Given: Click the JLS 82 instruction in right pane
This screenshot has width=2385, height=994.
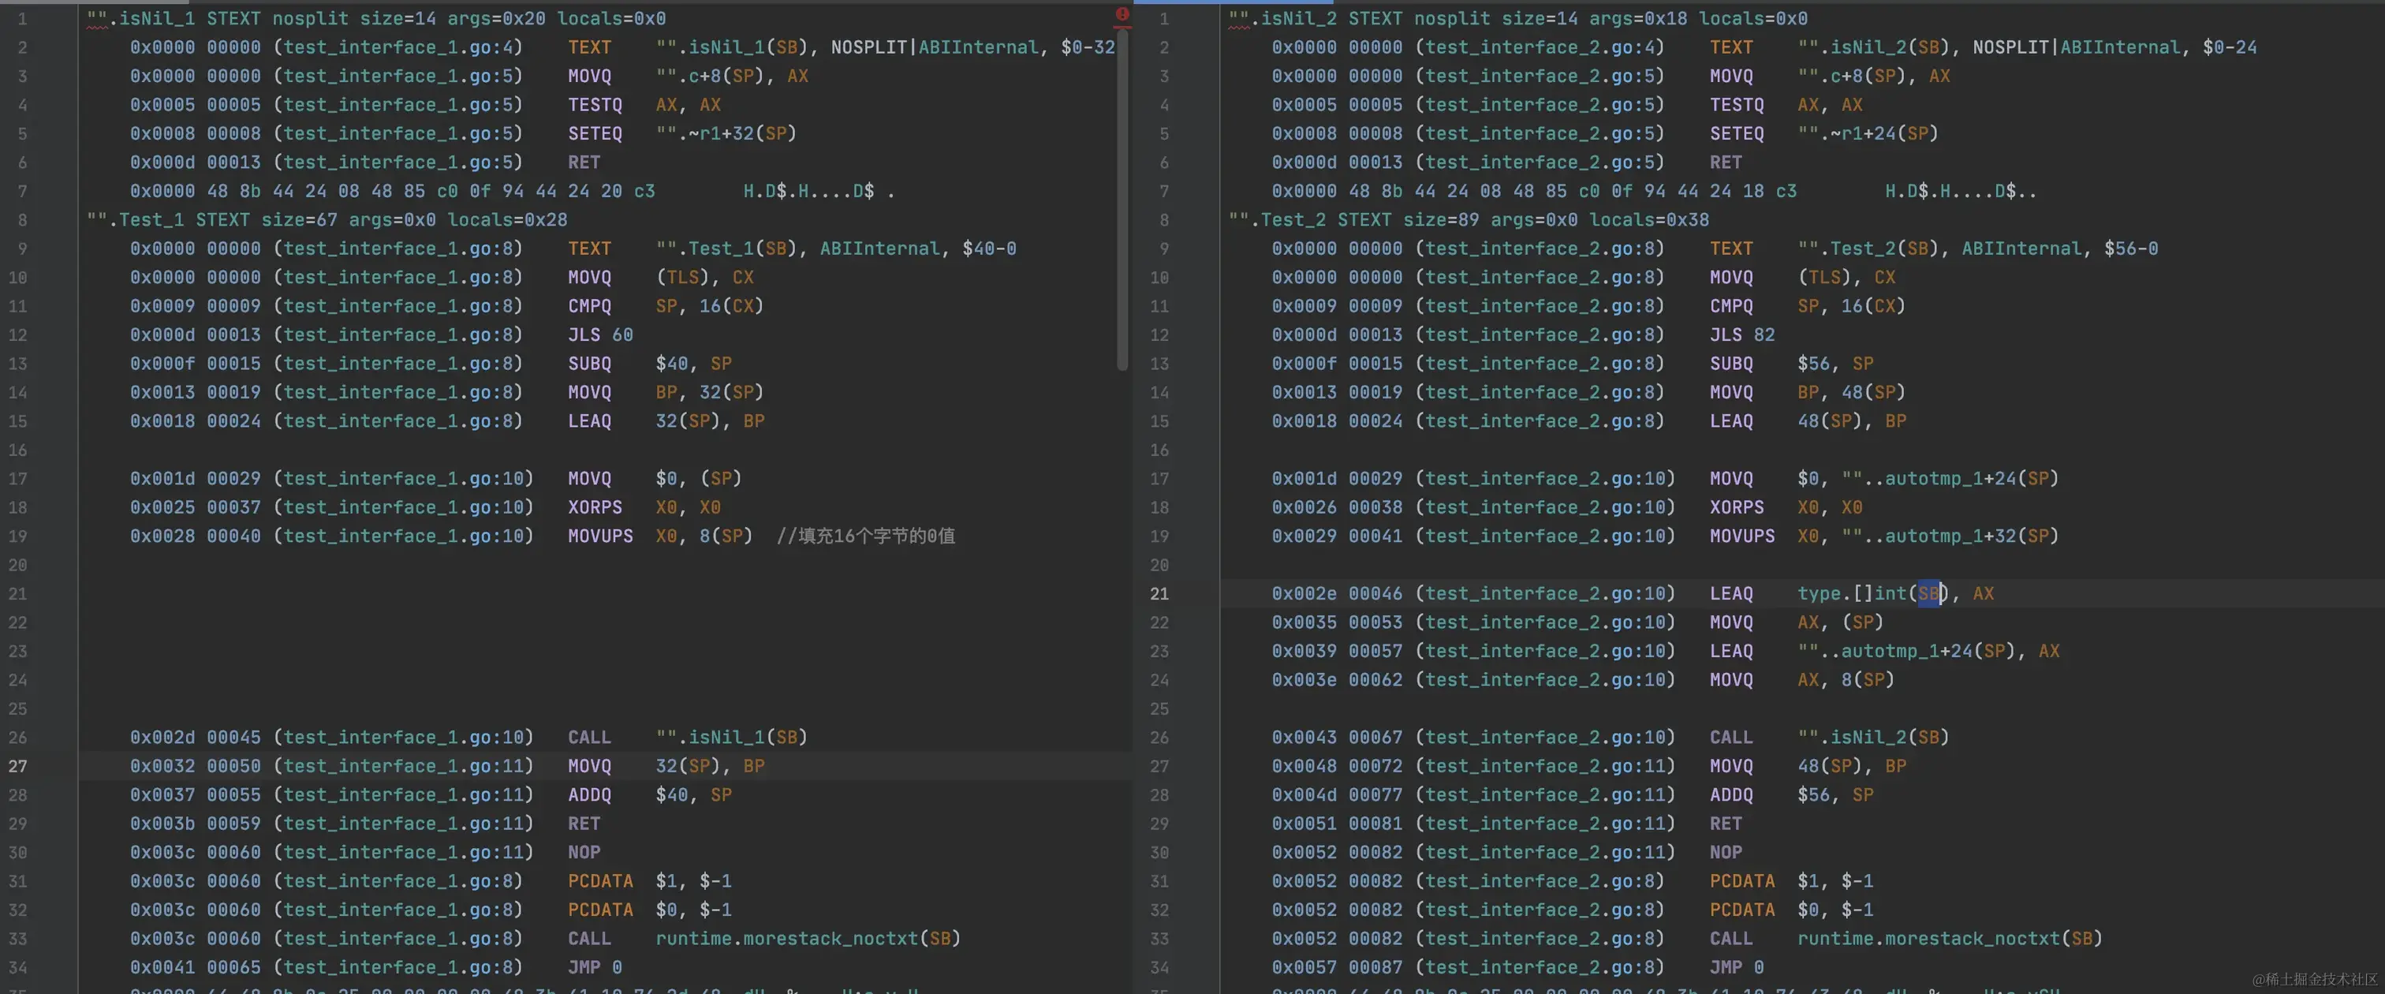Looking at the screenshot, I should [1741, 334].
